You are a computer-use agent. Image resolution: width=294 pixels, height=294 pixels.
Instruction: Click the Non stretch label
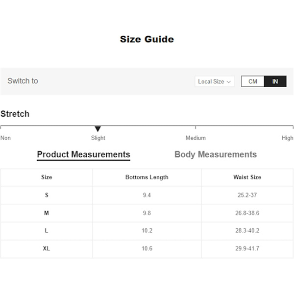pos(5,138)
